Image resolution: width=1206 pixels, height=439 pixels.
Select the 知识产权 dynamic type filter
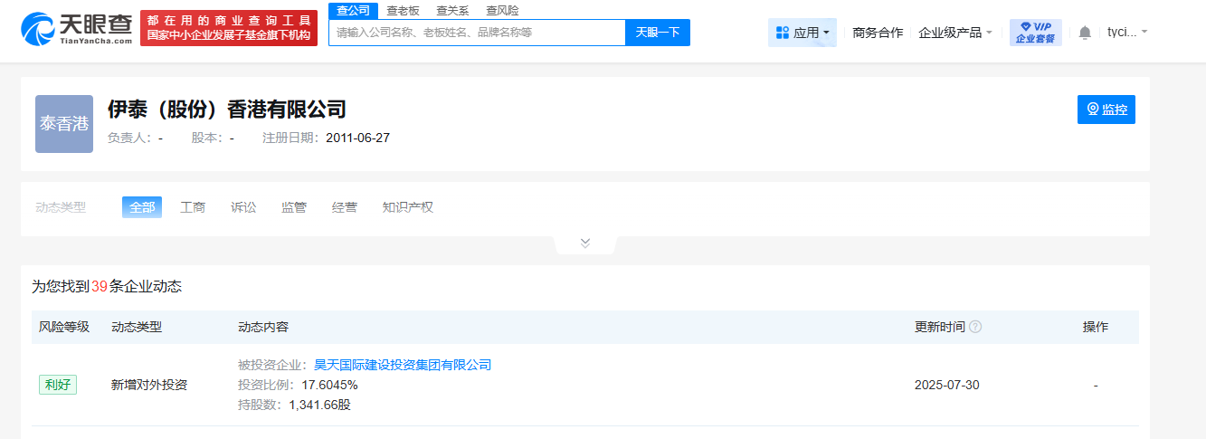[408, 207]
